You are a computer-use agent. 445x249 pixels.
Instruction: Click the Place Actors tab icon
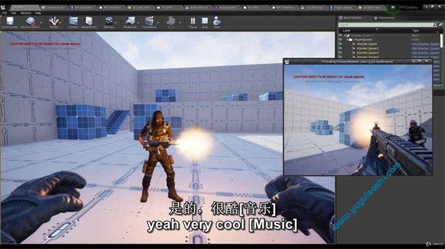coord(376,18)
